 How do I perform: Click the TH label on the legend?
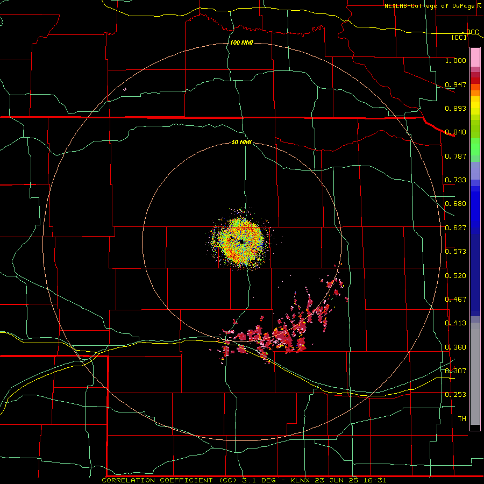point(462,419)
